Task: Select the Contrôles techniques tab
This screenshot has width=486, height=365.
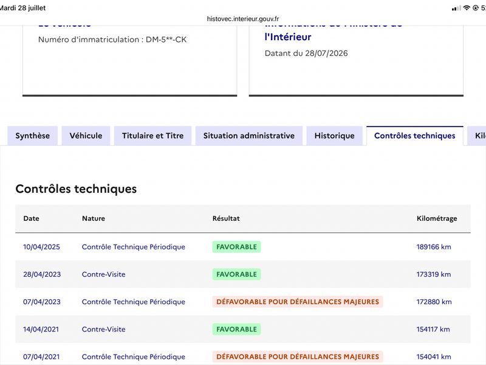Action: point(415,136)
